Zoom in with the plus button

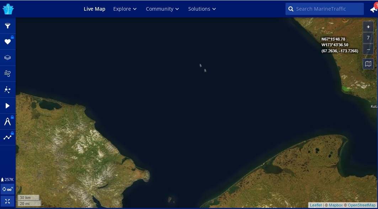[x=368, y=27]
